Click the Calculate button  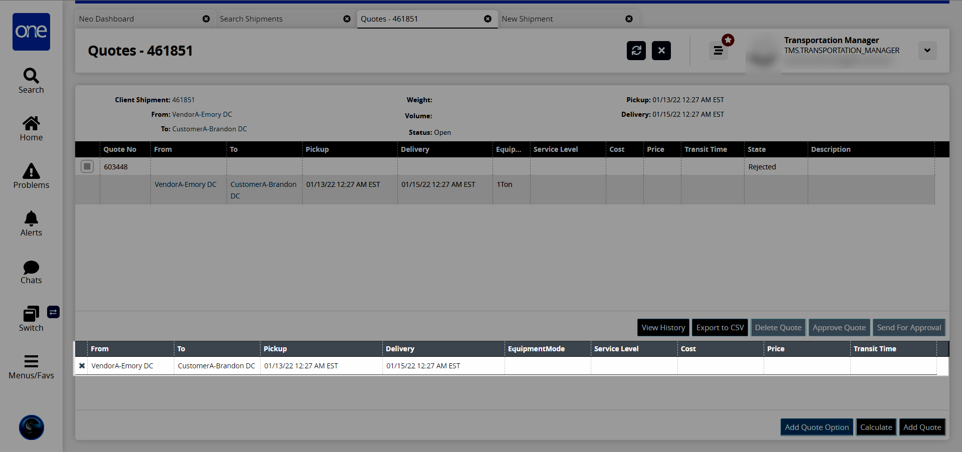pos(876,427)
